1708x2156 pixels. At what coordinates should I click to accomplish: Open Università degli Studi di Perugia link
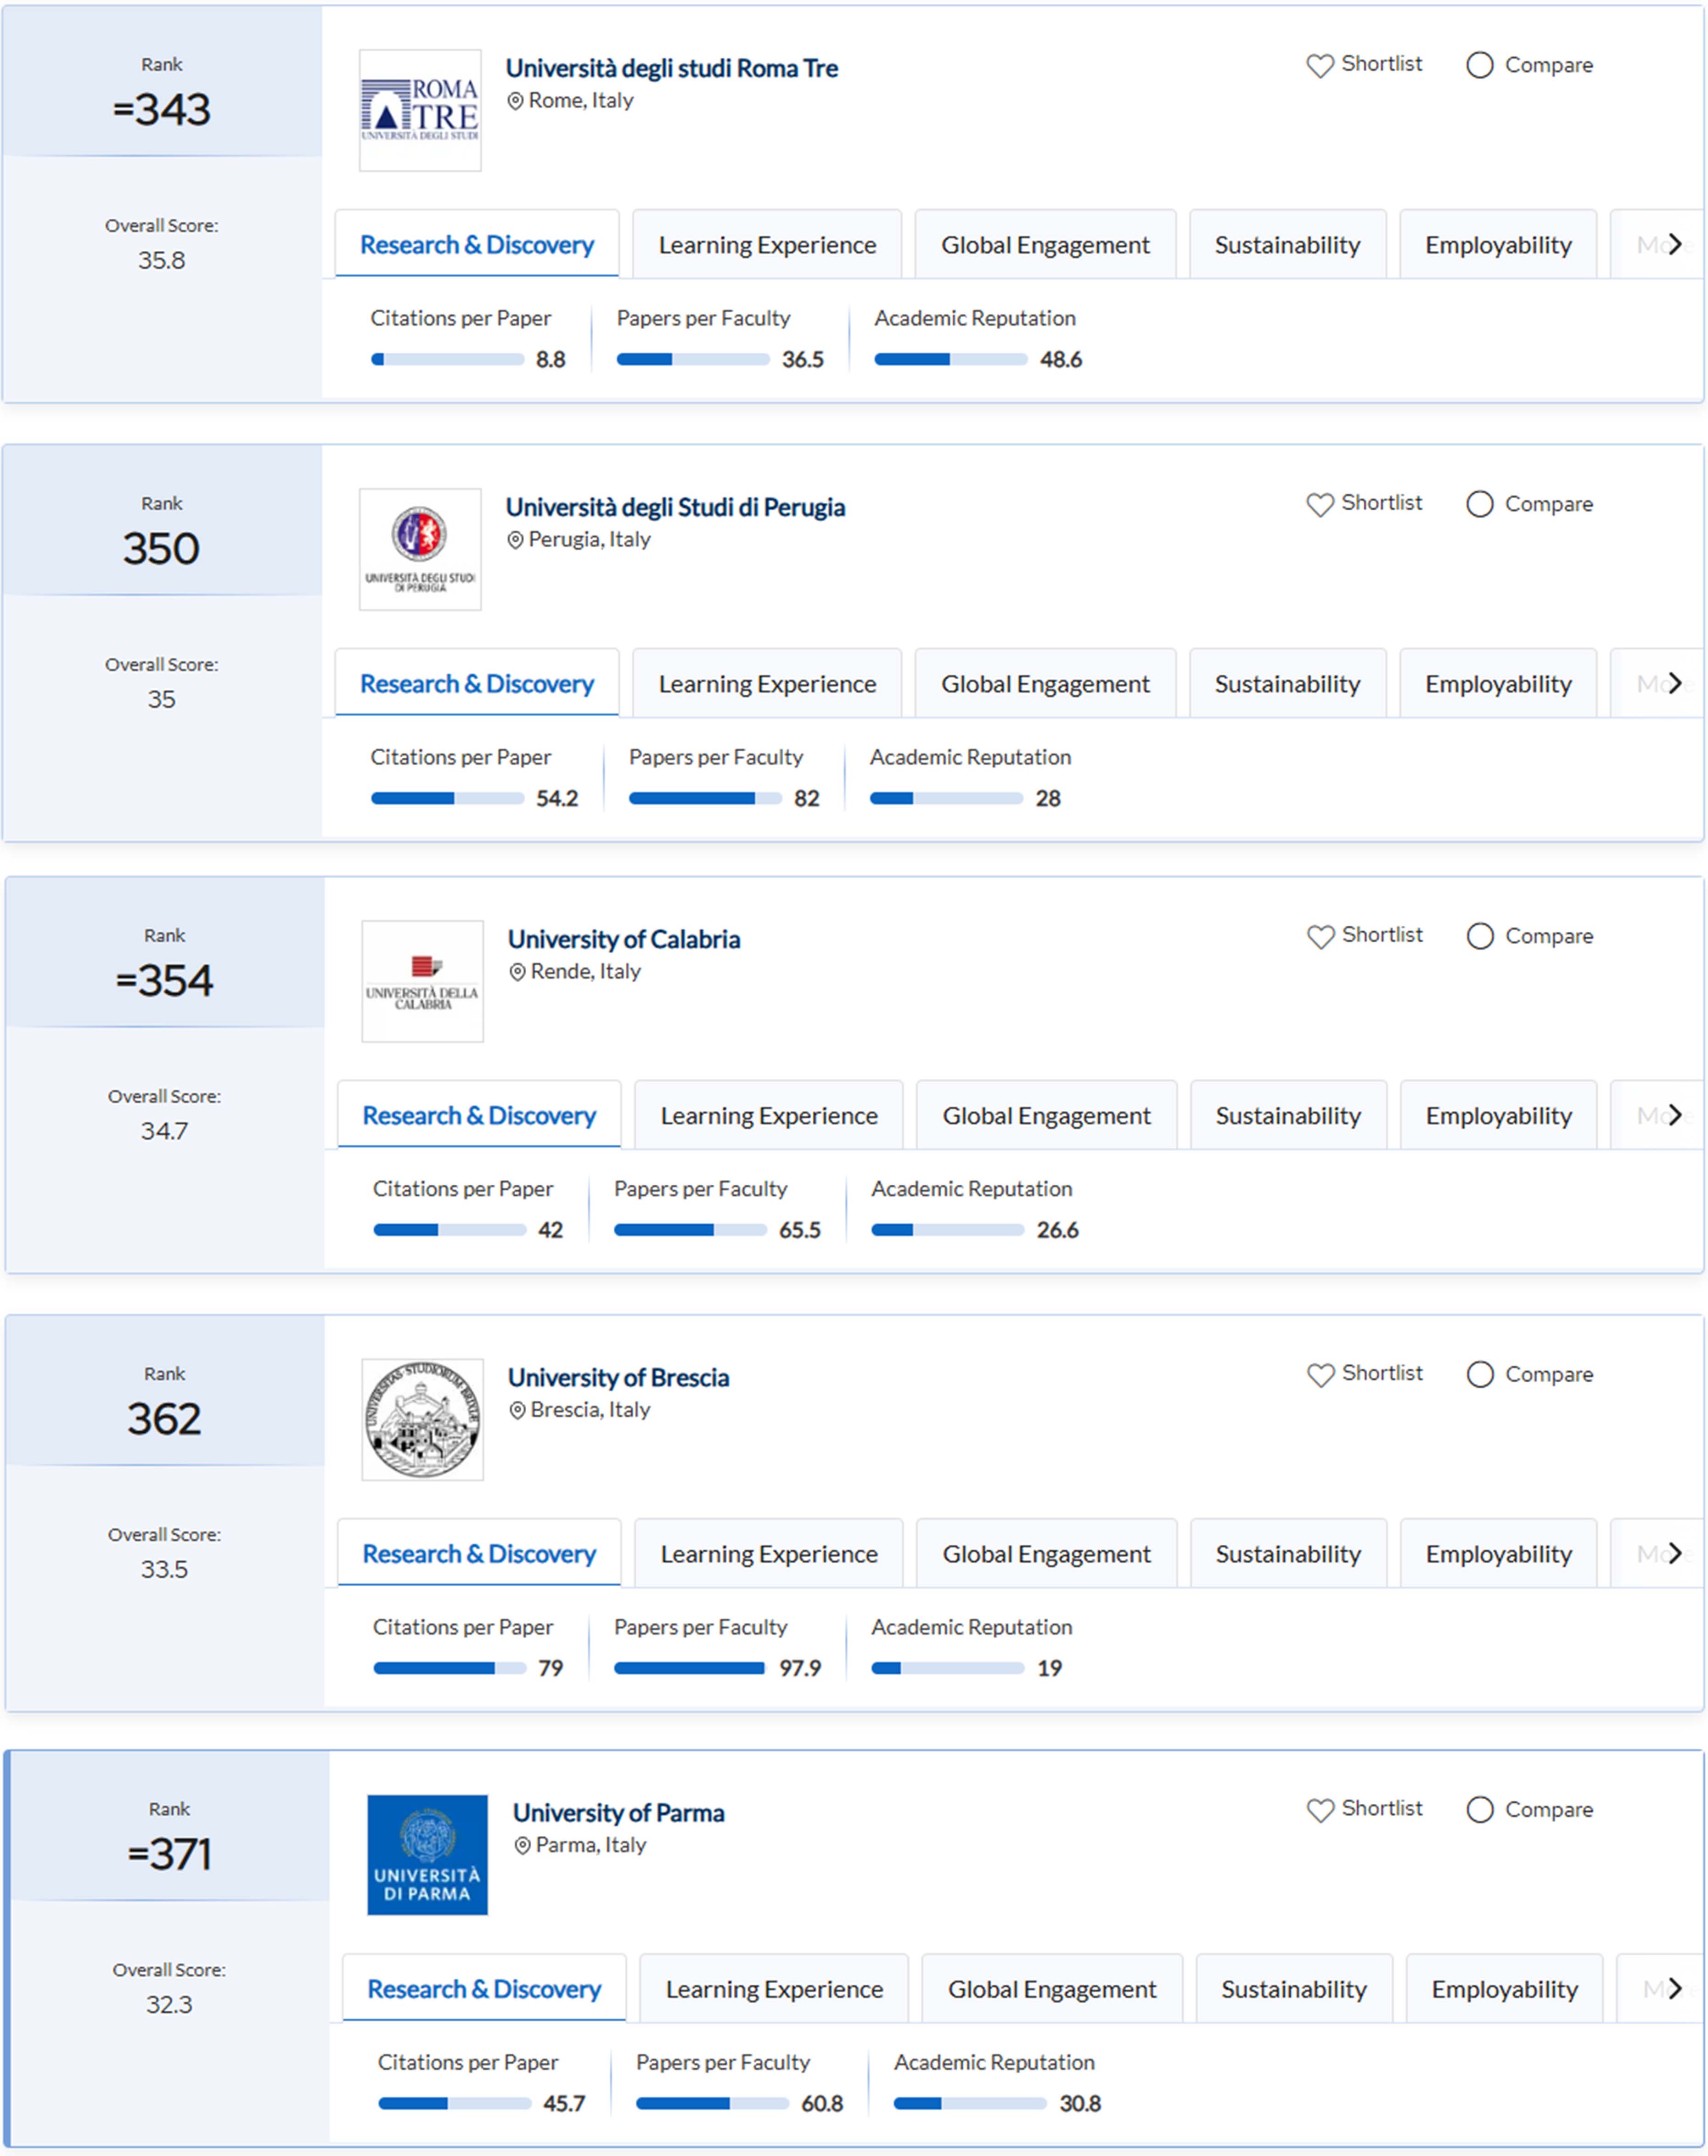point(675,508)
